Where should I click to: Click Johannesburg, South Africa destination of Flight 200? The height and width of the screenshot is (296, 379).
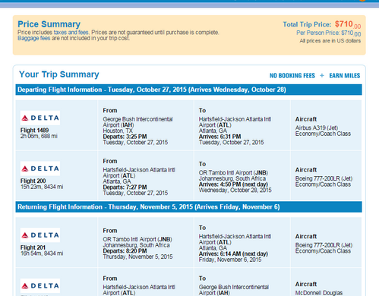click(232, 178)
